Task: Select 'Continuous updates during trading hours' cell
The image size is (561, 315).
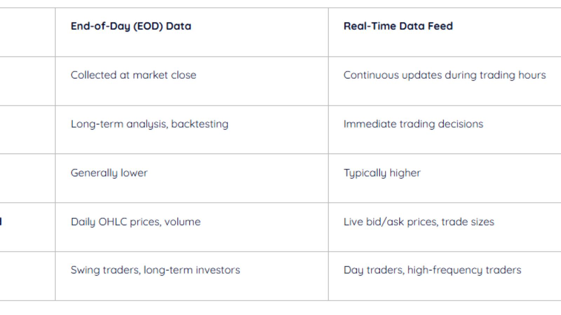Action: tap(444, 75)
